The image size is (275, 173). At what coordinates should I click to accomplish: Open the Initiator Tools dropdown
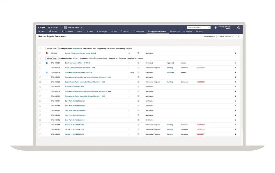click(x=52, y=48)
